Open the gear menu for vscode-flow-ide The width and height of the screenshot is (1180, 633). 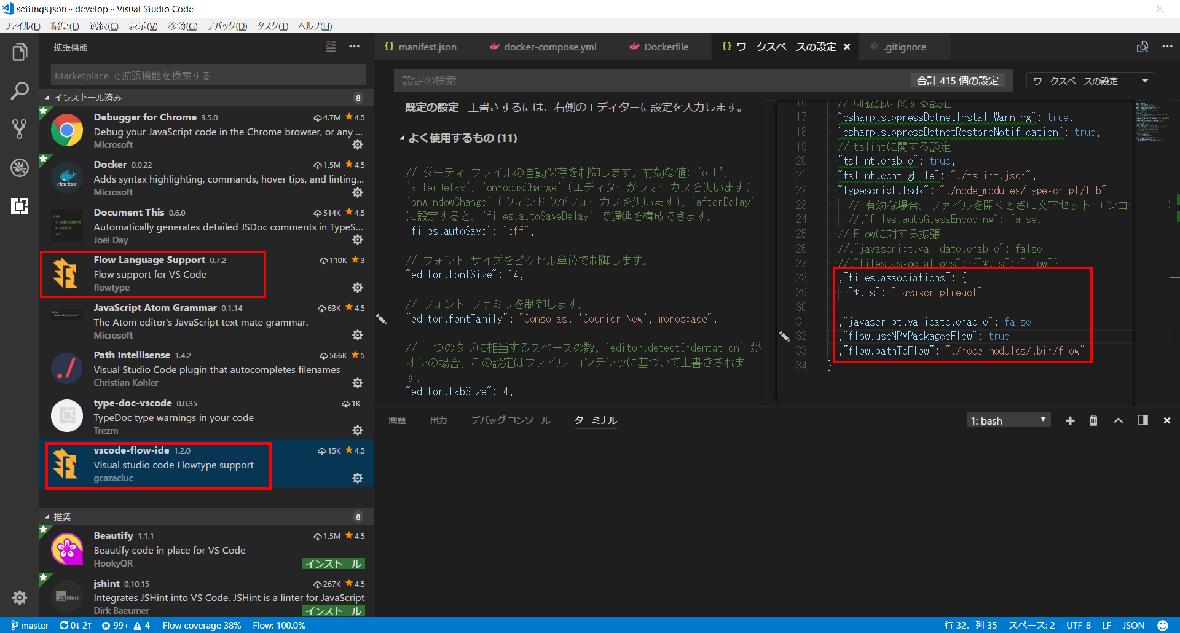[358, 478]
